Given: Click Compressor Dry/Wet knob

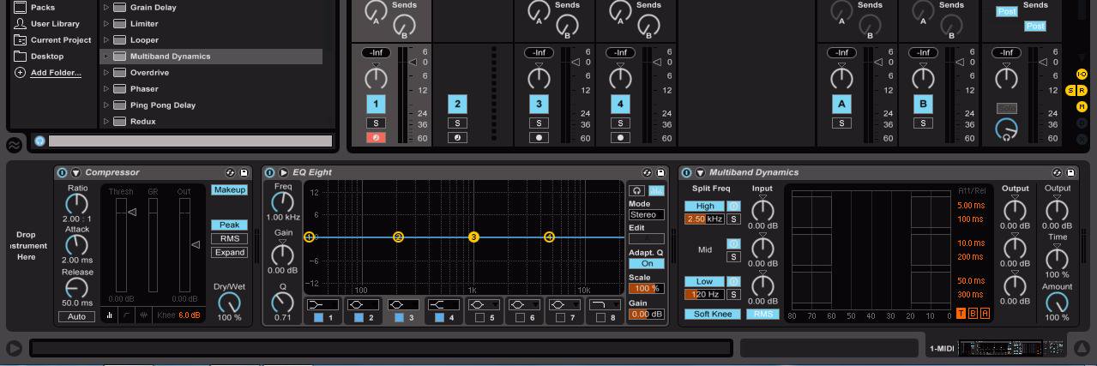Looking at the screenshot, I should (229, 302).
